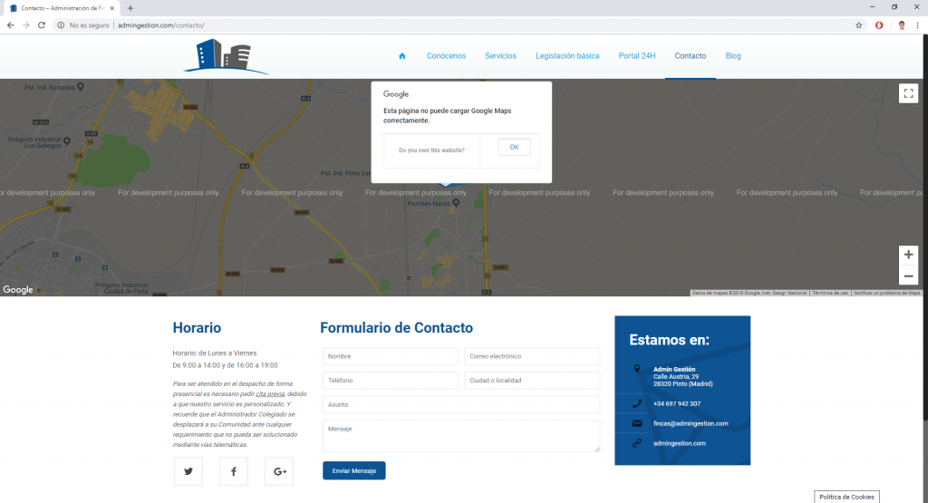Screen dimensions: 928x503
Task: Click browser forward arrow
Action: (x=26, y=25)
